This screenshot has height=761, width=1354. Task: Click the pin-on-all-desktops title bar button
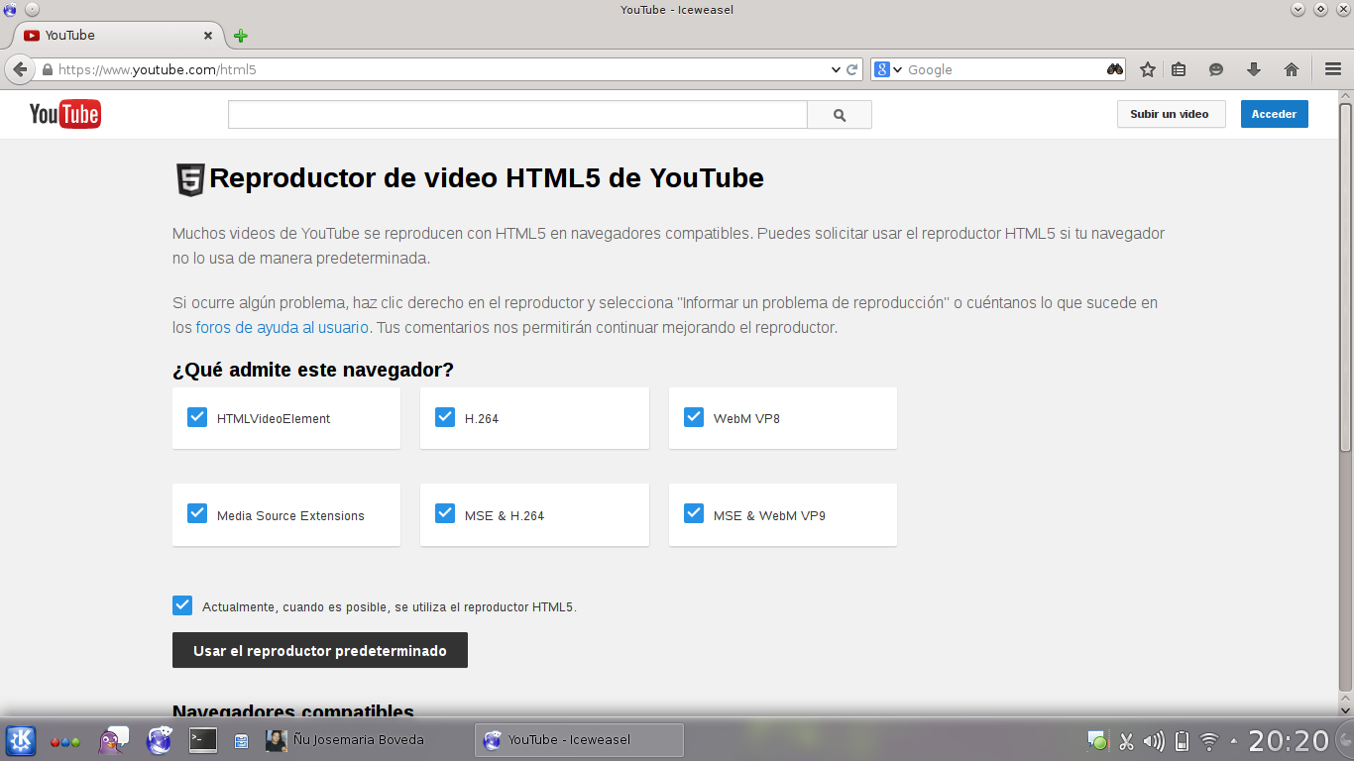(32, 9)
